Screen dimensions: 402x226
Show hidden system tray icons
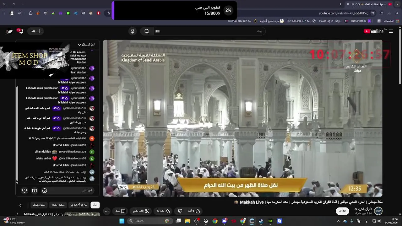pos(338,221)
